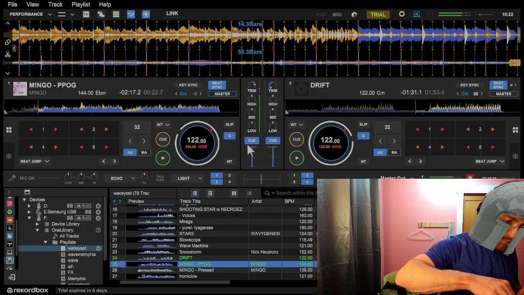This screenshot has height=295, width=524.
Task: Toggle deck 2 headphone CUE in mixer
Action: [x=273, y=141]
